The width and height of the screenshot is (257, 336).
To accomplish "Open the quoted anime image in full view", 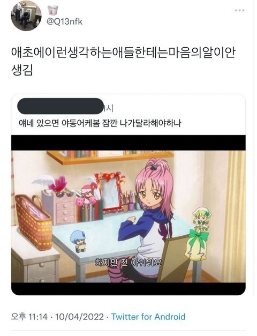I will tap(128, 215).
